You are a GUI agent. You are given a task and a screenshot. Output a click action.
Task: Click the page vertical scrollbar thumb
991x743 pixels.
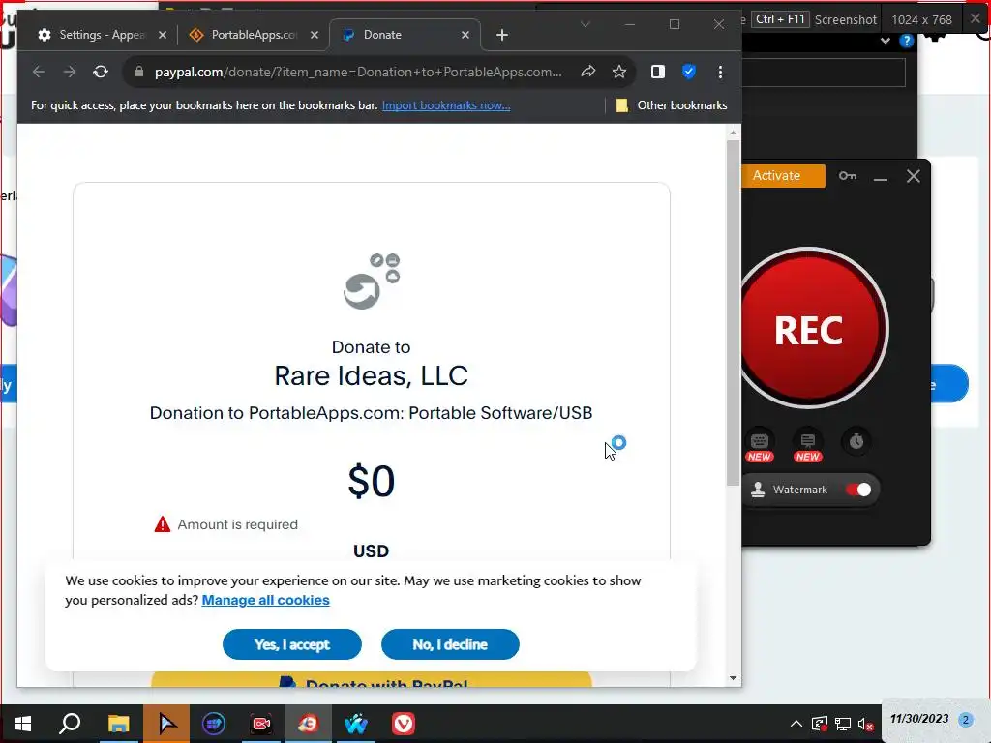[x=733, y=312]
